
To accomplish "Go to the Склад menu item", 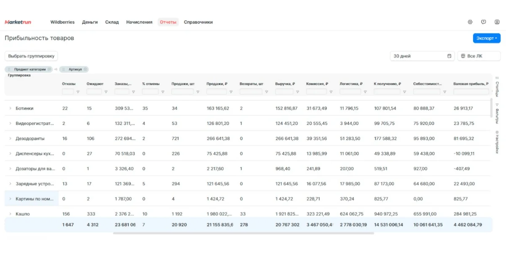I will point(112,22).
